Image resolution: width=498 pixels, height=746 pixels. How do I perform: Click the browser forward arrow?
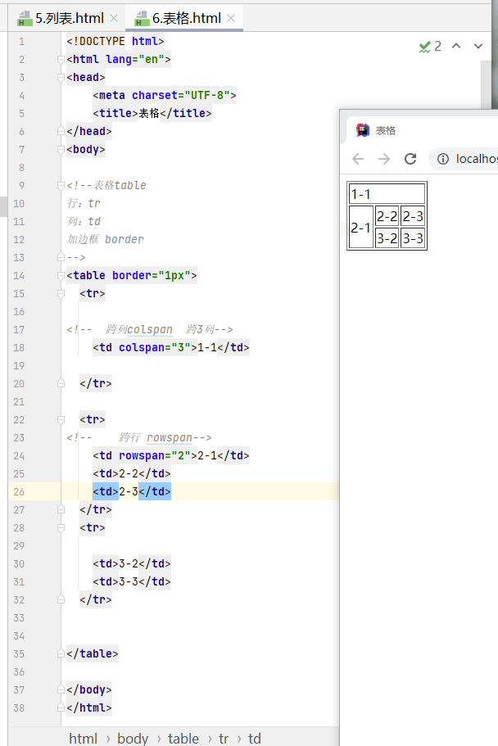click(383, 158)
